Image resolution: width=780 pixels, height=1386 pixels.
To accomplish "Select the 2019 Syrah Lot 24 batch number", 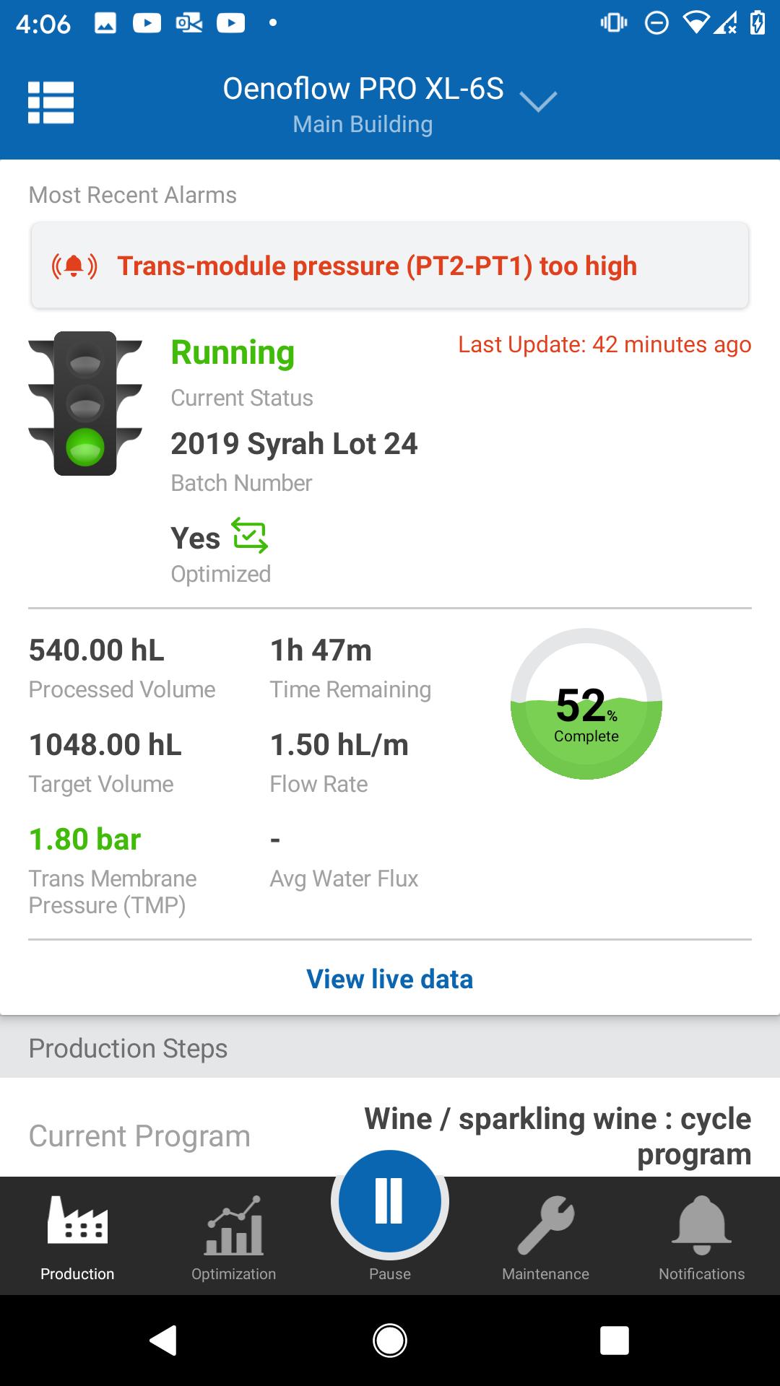I will coord(294,443).
